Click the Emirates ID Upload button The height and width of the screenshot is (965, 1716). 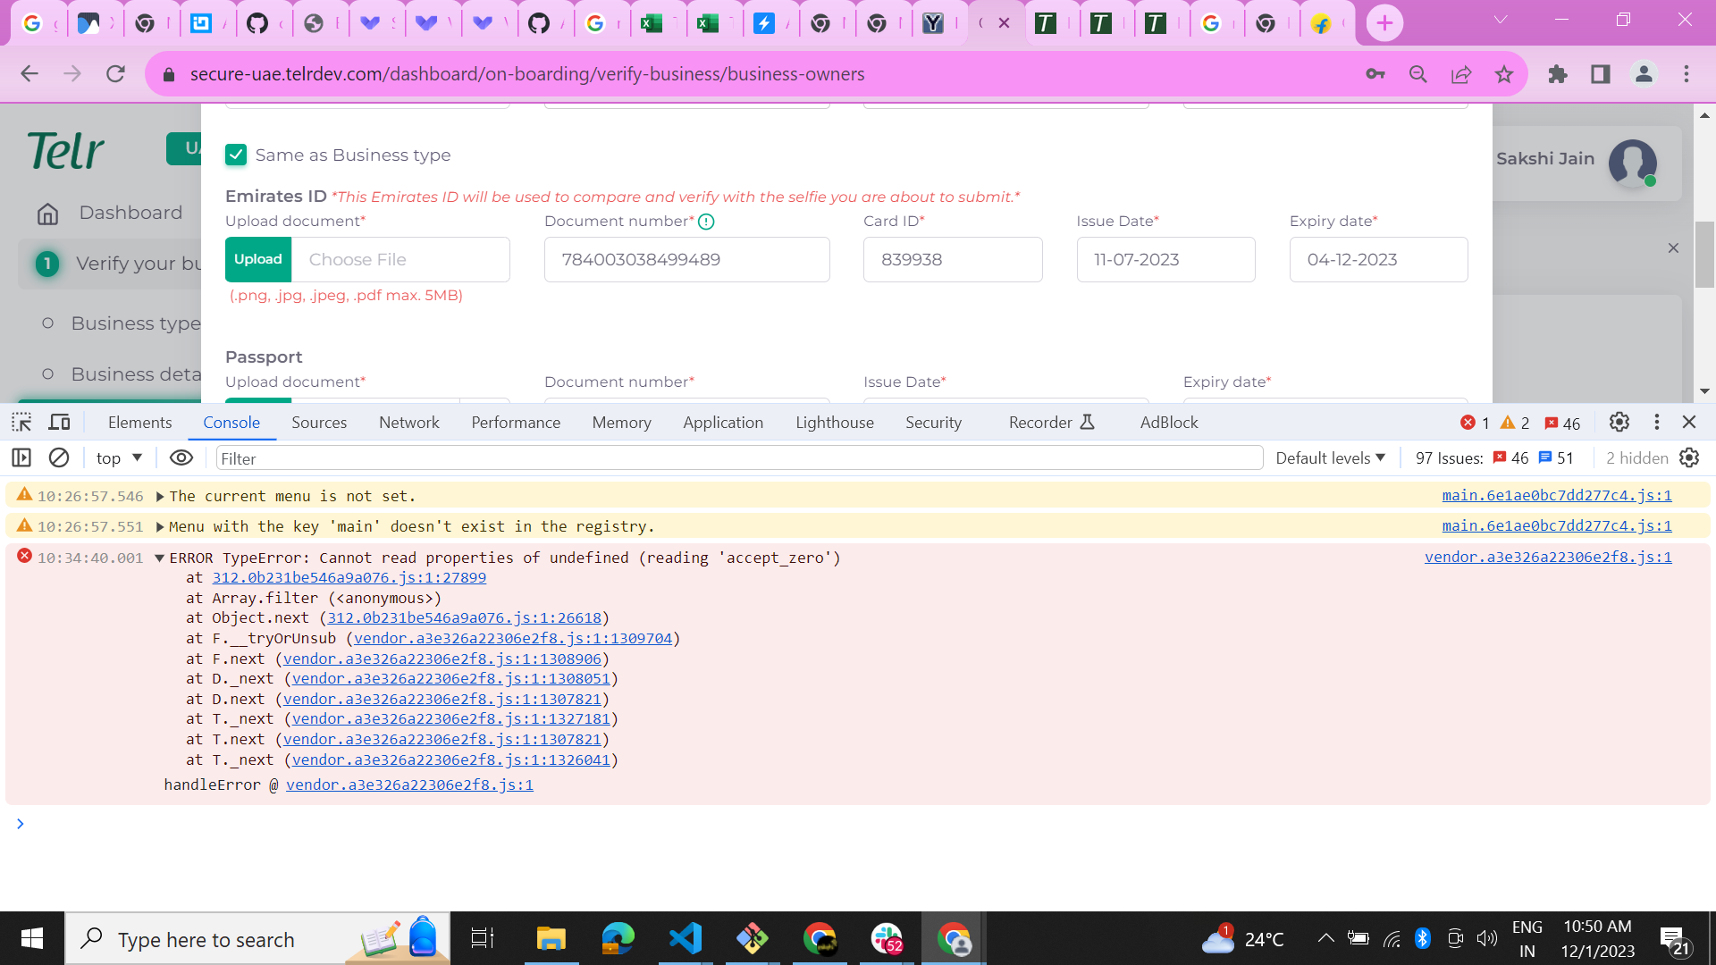[258, 259]
